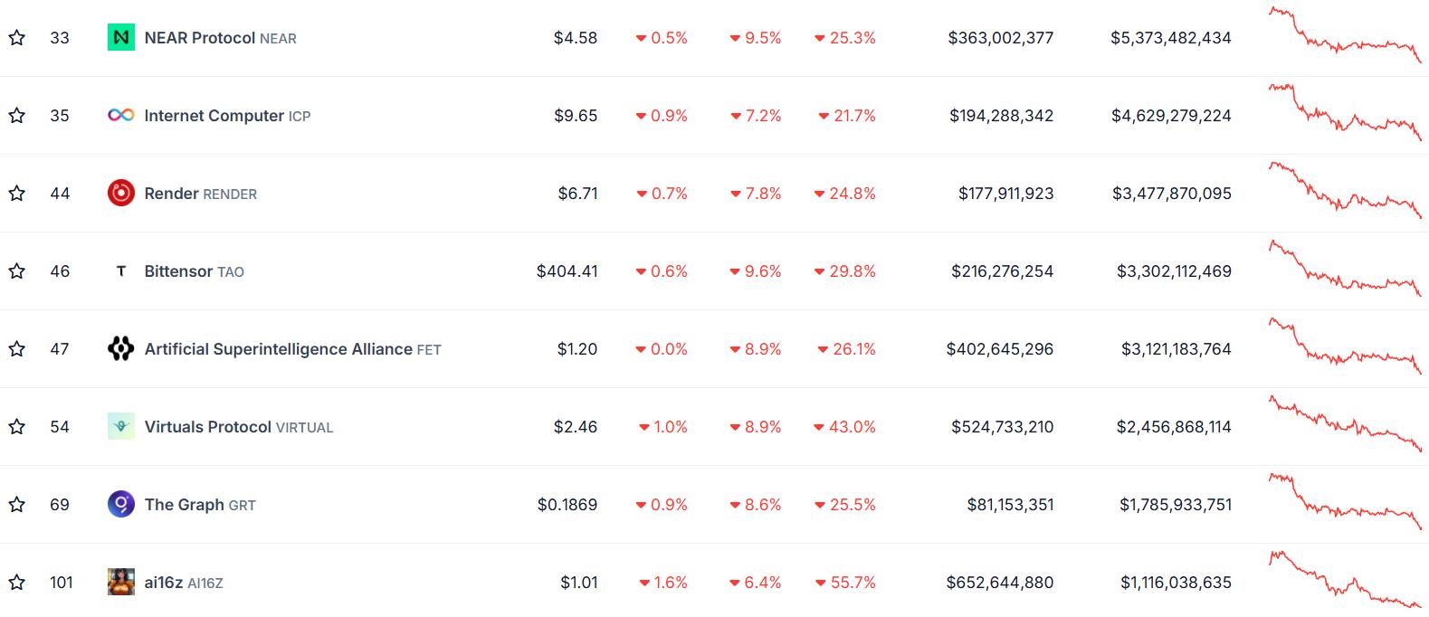The height and width of the screenshot is (617, 1429).
Task: Select the Virtuals Protocol price $2.46
Action: (x=576, y=427)
